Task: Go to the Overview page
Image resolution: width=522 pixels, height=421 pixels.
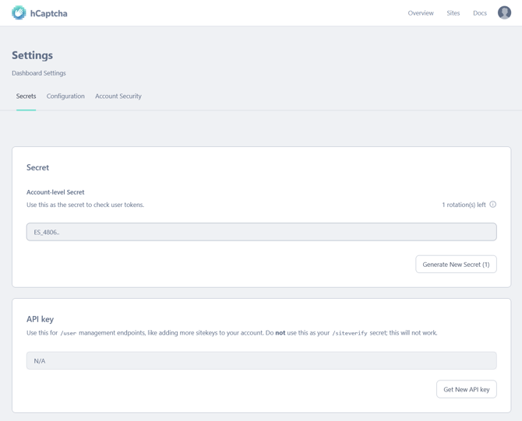Action: [x=421, y=13]
